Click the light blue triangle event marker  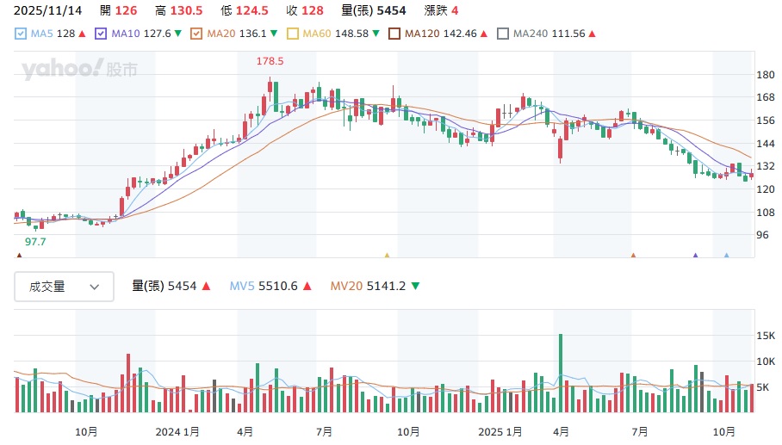726,256
